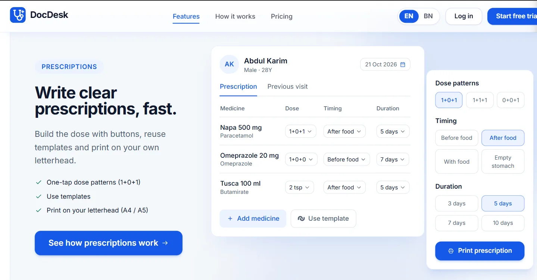537x280 pixels.
Task: Open the Tusca 100 ml timing dropdown
Action: 344,187
